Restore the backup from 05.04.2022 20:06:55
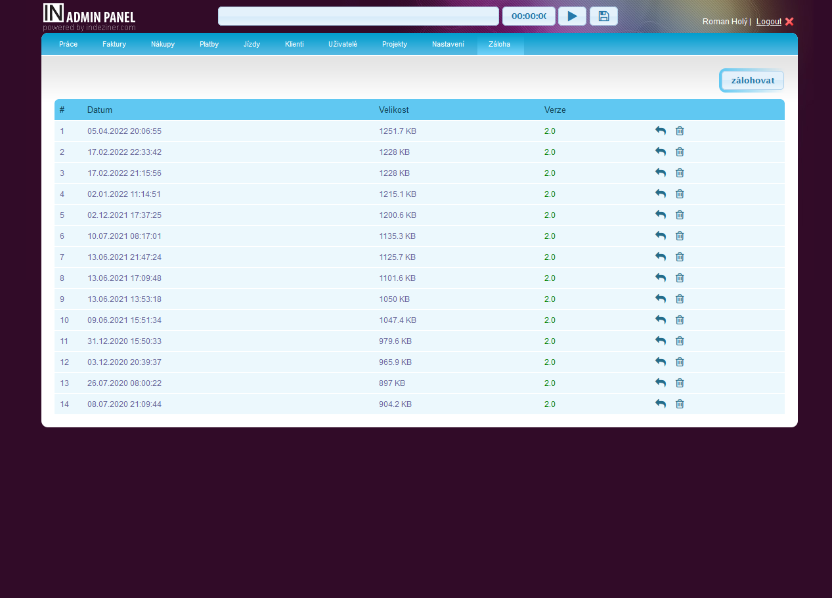The width and height of the screenshot is (832, 598). [661, 131]
